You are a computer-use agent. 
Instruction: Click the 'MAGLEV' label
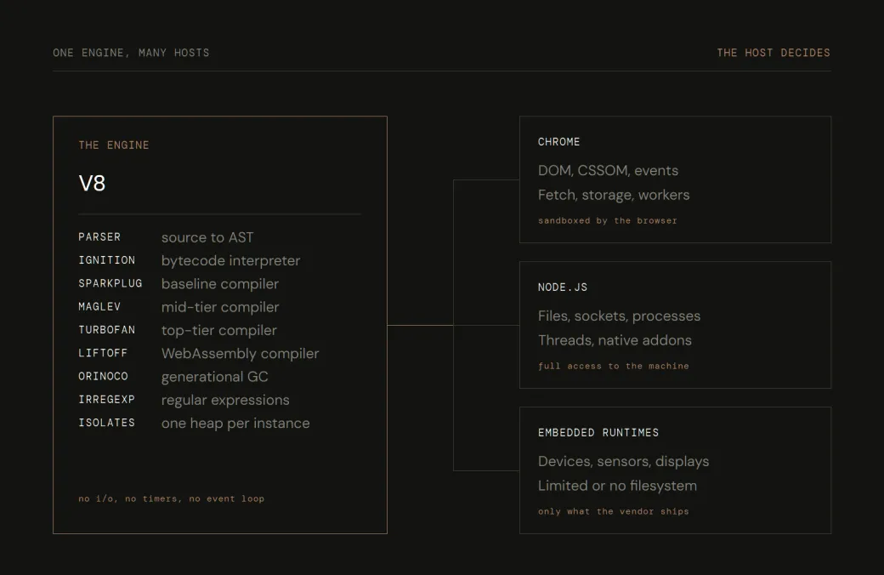pyautogui.click(x=99, y=306)
